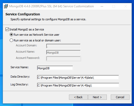Click the Account Name field containing MongoDB
The image size is (134, 106).
pyautogui.click(x=63, y=52)
